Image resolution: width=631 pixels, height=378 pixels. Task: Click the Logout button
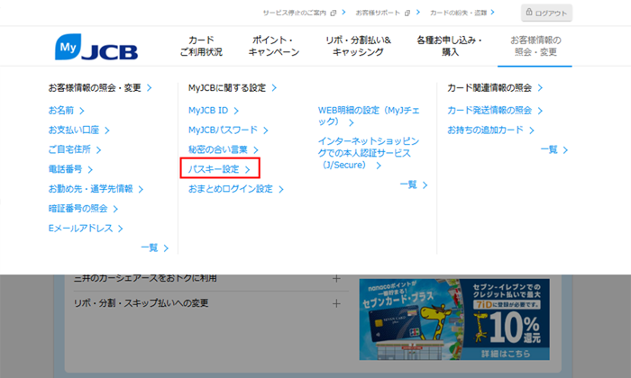[x=547, y=13]
